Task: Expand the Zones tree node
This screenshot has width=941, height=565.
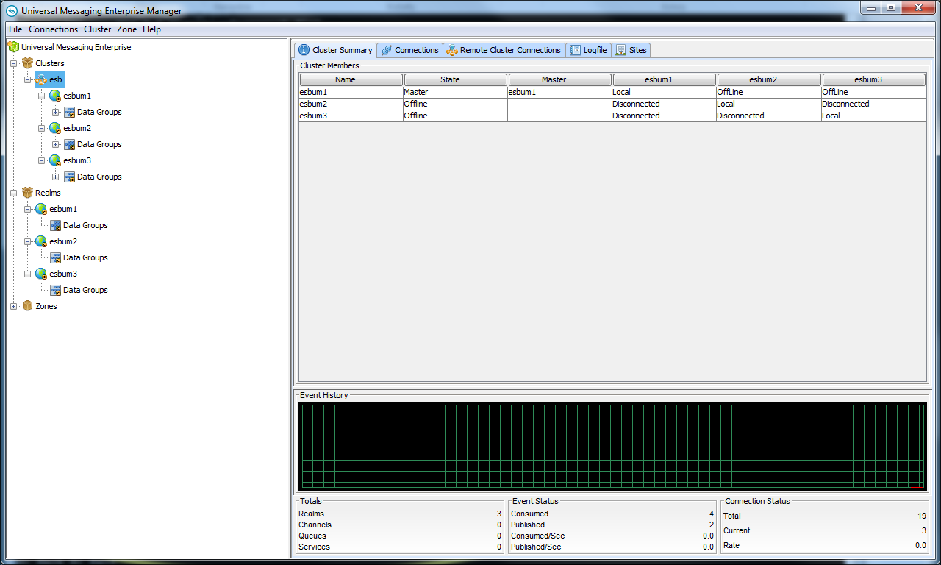Action: [x=14, y=306]
